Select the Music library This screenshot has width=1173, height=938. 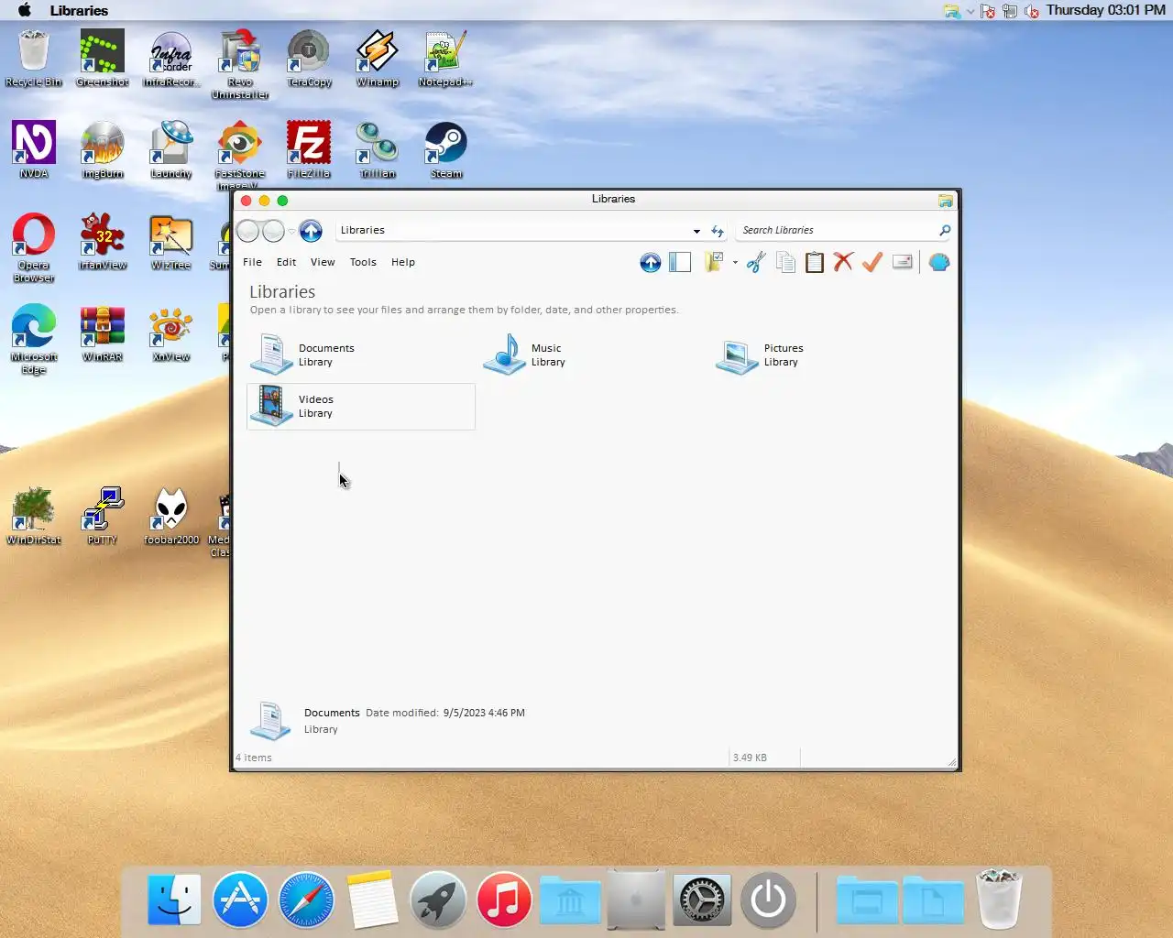click(x=593, y=355)
